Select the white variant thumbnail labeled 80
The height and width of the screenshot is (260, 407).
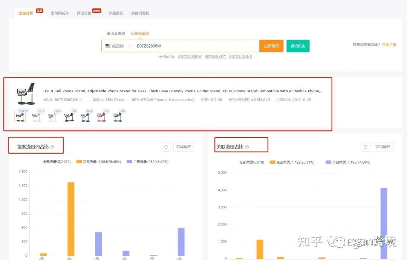[x=53, y=117]
